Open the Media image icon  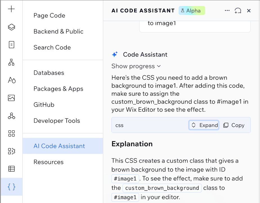12,98
